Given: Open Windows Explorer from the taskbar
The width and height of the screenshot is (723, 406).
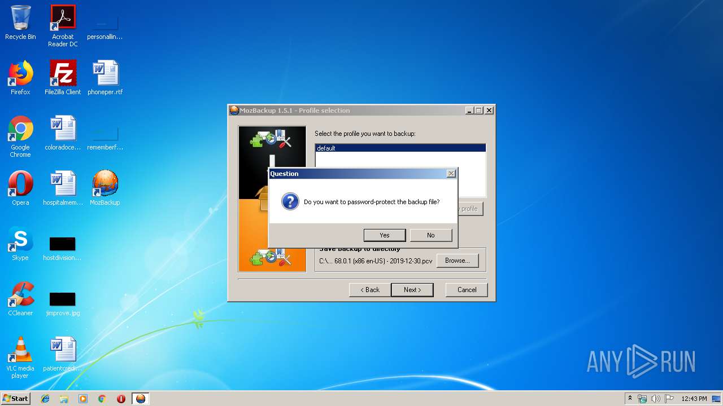Looking at the screenshot, I should (x=64, y=399).
